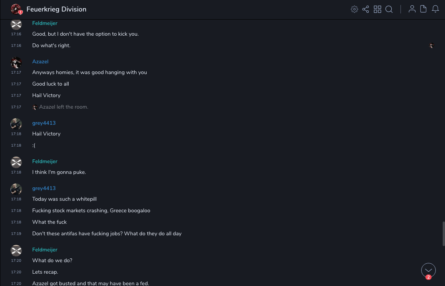The image size is (445, 286).
Task: Click Azazel's avatar beside the messages
Action: point(16,62)
